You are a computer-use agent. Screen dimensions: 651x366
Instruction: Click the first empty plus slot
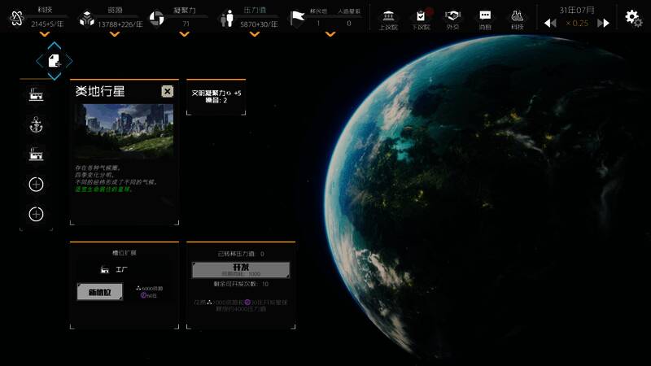tap(36, 185)
